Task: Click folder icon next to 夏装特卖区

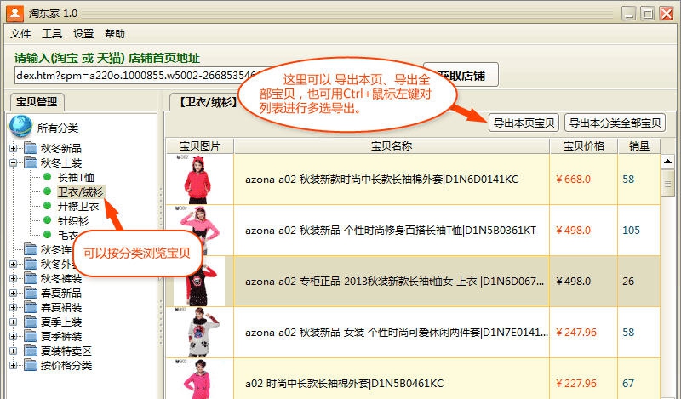Action: (31, 351)
